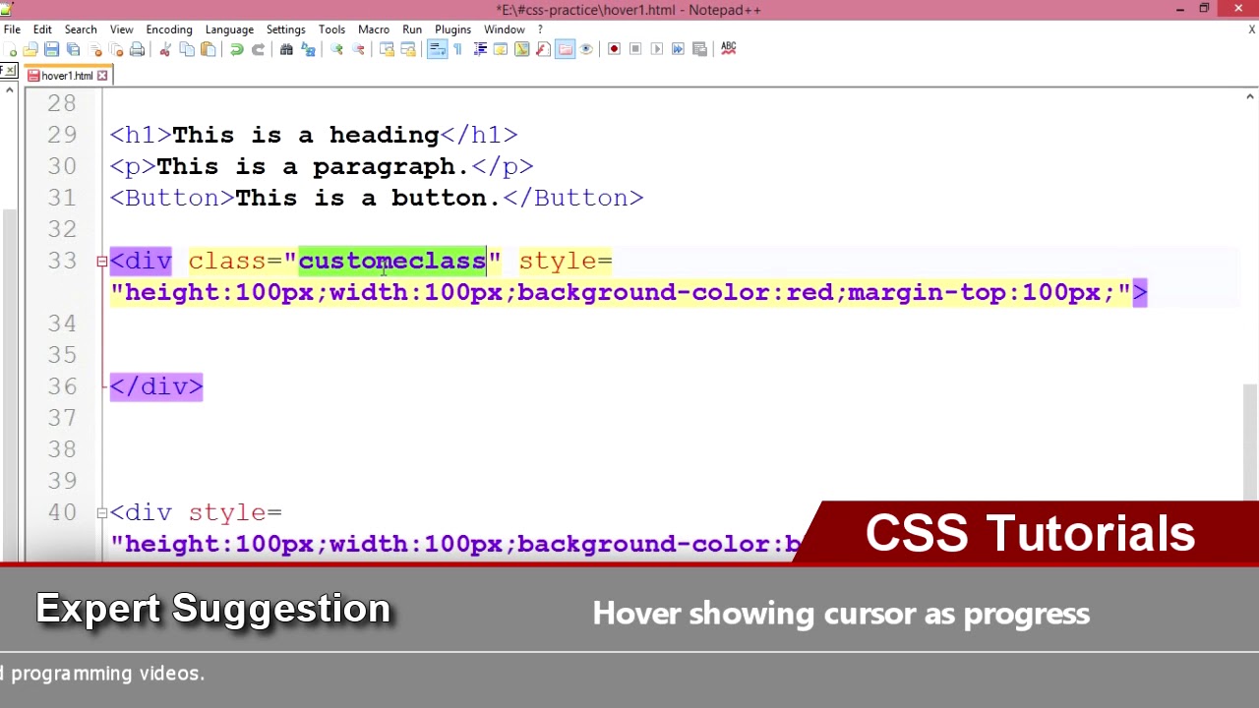Open the Tools menu

331,29
